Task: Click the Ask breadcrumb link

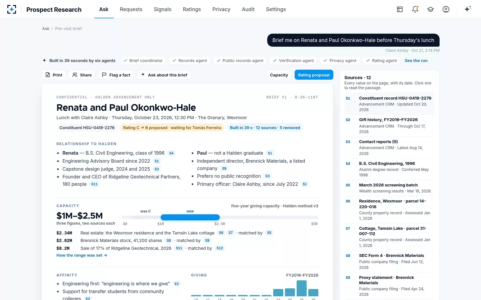Action: pos(46,29)
